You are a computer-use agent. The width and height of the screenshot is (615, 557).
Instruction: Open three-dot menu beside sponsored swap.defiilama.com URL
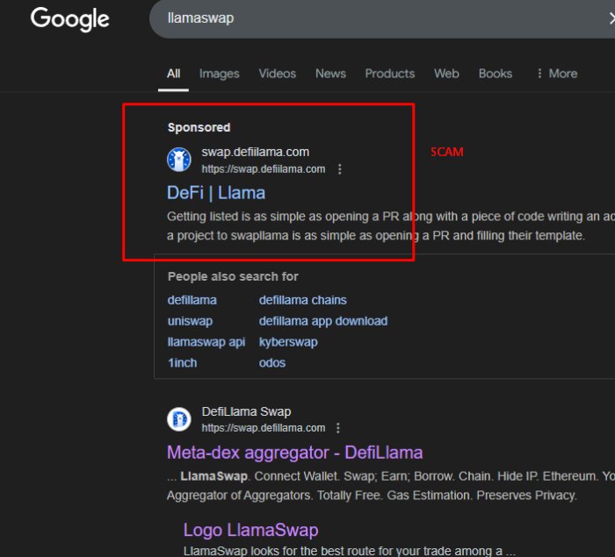click(340, 169)
